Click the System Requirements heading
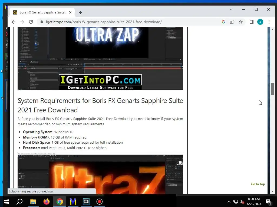The width and height of the screenshot is (277, 207). [x=100, y=105]
